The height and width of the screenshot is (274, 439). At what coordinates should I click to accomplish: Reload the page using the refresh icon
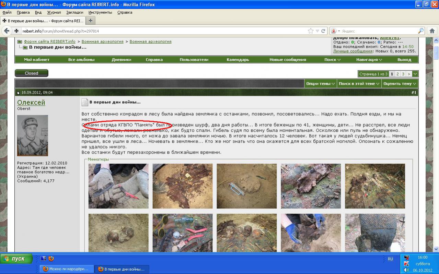323,31
